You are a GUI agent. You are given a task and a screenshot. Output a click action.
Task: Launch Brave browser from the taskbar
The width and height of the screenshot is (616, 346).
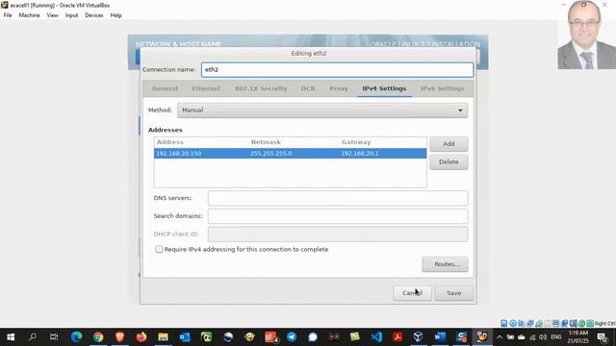119,337
